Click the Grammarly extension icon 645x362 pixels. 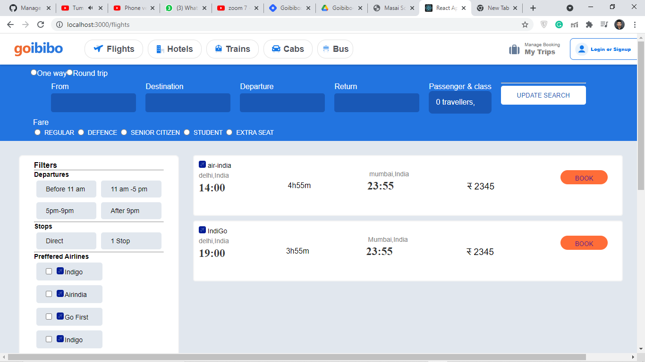[559, 24]
